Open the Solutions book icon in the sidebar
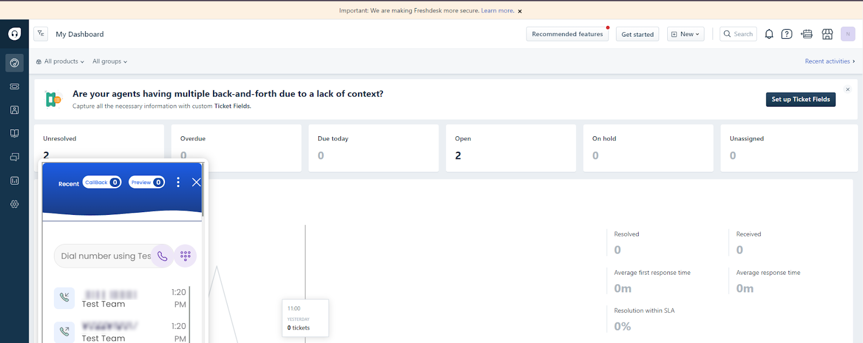This screenshot has width=863, height=343. (x=15, y=134)
